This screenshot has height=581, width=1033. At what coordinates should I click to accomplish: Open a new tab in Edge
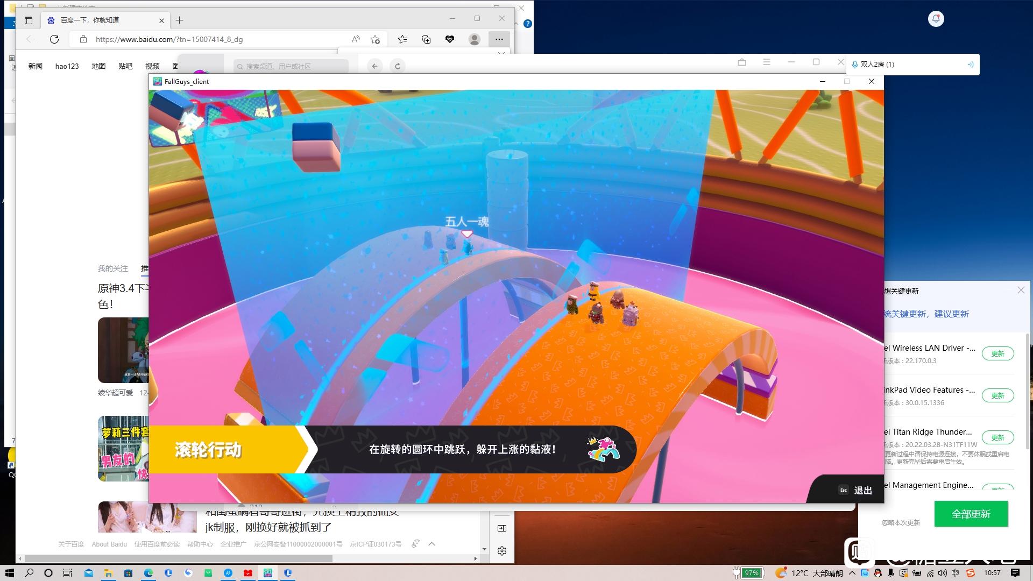point(180,20)
